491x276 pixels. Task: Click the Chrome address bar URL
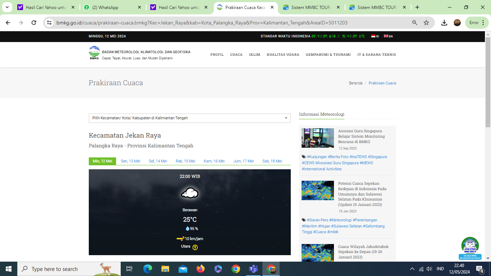(x=202, y=23)
